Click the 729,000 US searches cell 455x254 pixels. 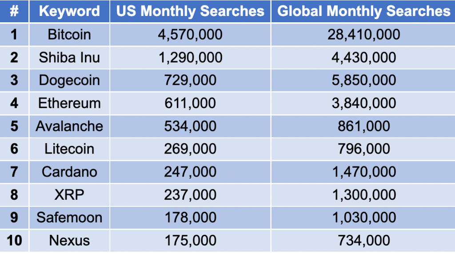click(x=190, y=80)
